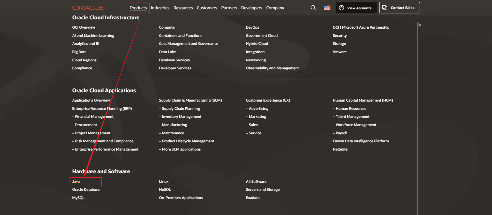The image size is (492, 215).
Task: Open More SCM applications link
Action: 180,149
